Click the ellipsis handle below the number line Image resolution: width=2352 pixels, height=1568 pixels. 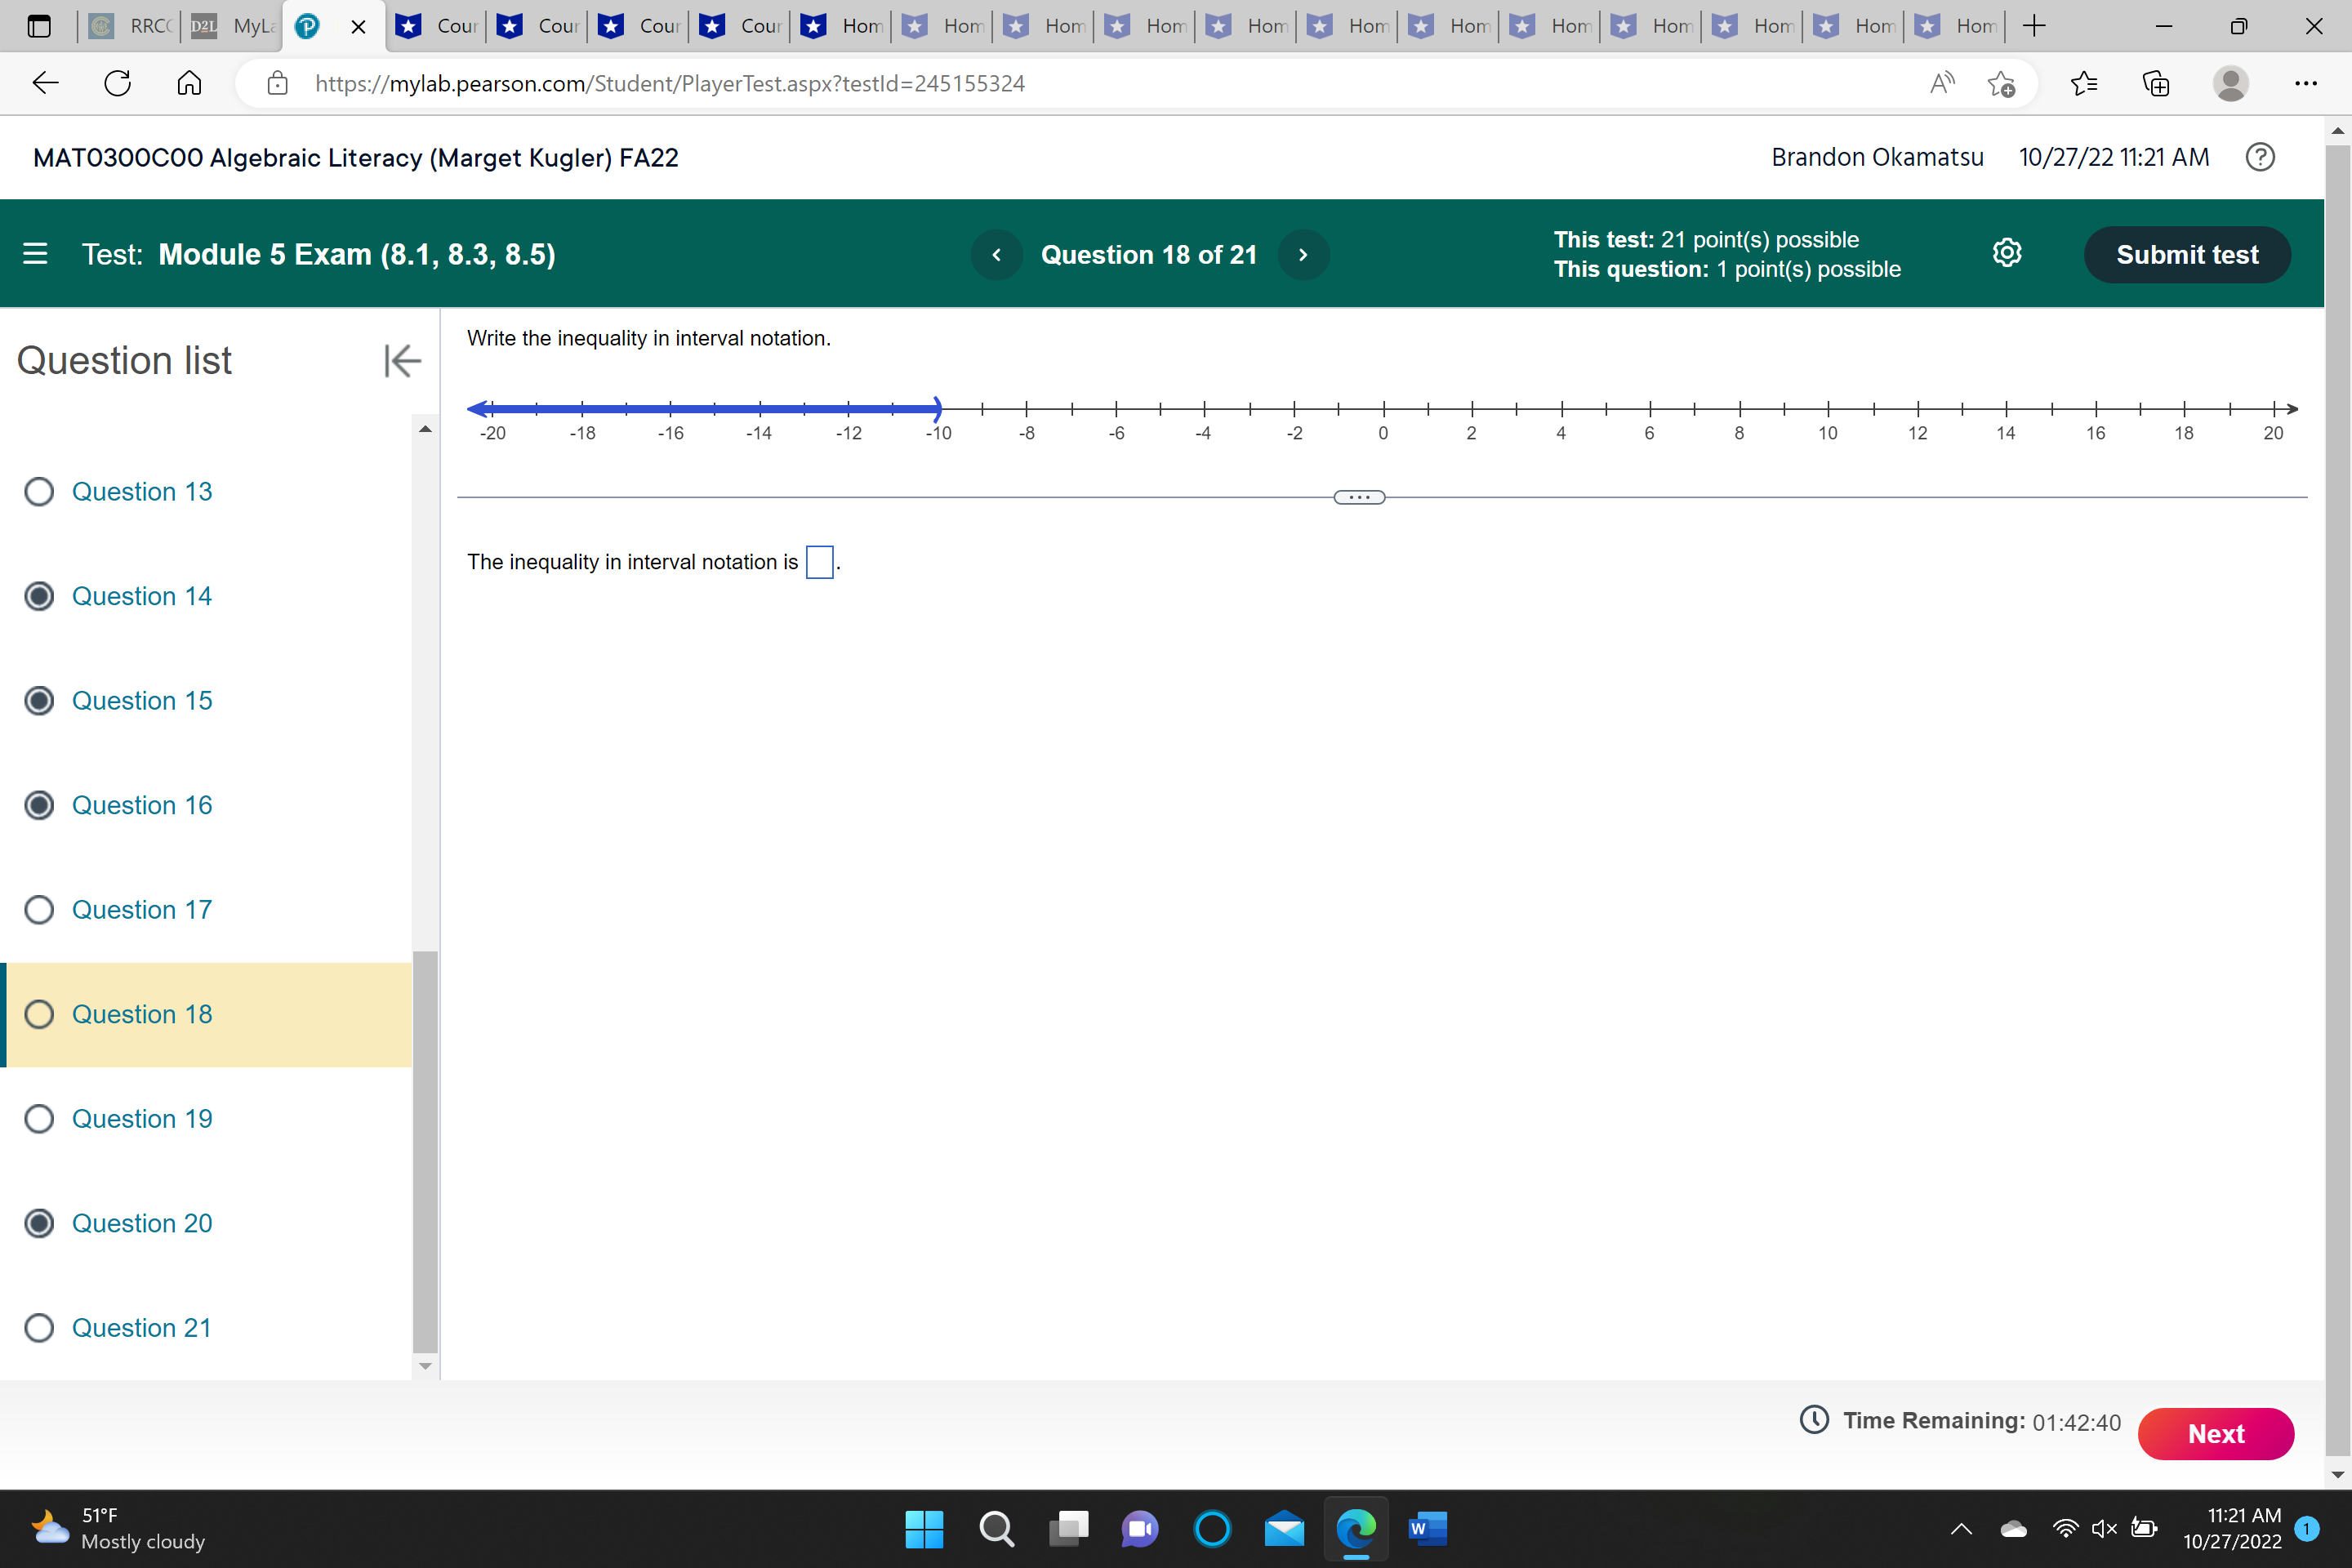click(x=1358, y=496)
